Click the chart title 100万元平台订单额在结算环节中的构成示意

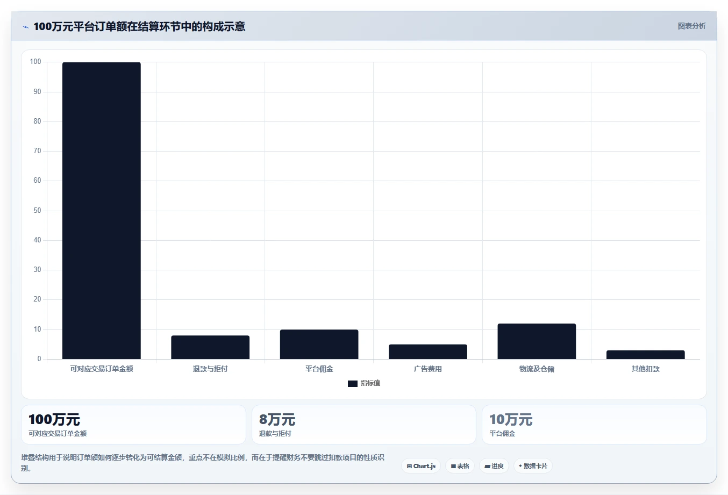pos(139,26)
